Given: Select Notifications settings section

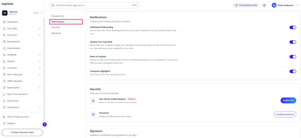Looking at the screenshot, I should 66,22.
